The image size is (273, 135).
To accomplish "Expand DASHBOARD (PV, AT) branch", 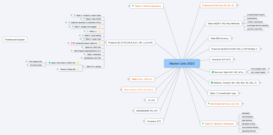I will click(x=133, y=111).
